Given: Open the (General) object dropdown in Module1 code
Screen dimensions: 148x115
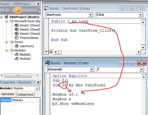Looking at the screenshot, I should [91, 70].
